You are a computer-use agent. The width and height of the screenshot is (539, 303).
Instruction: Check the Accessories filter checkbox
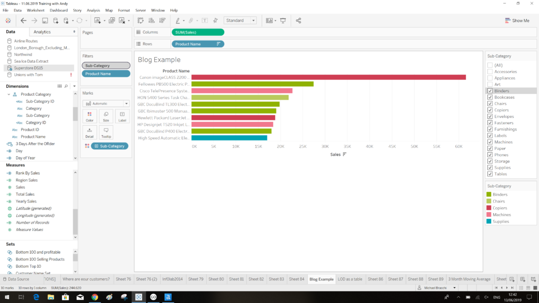click(490, 72)
